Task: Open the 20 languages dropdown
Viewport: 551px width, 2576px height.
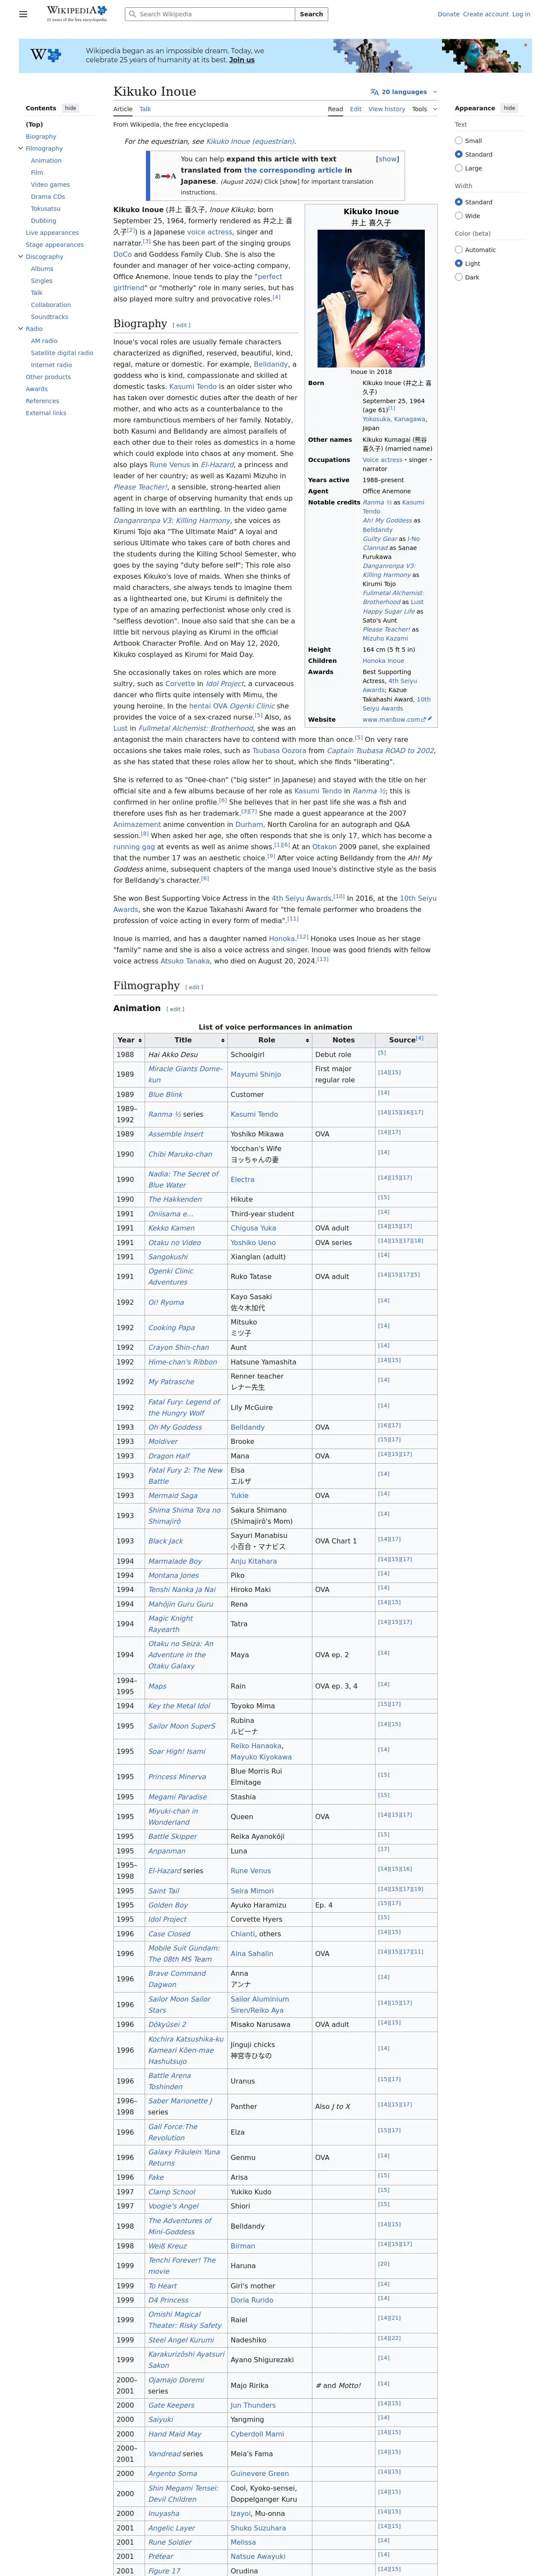Action: [404, 92]
